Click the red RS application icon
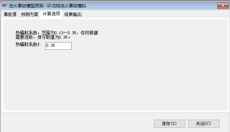 pyautogui.click(x=4, y=5)
